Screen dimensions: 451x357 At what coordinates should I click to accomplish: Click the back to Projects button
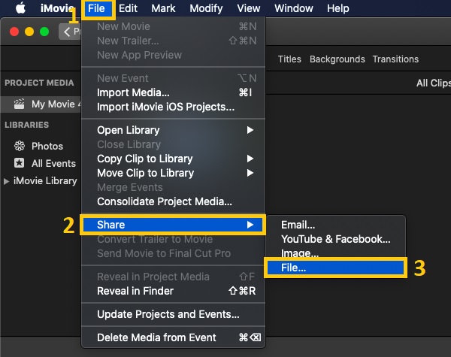(x=70, y=32)
